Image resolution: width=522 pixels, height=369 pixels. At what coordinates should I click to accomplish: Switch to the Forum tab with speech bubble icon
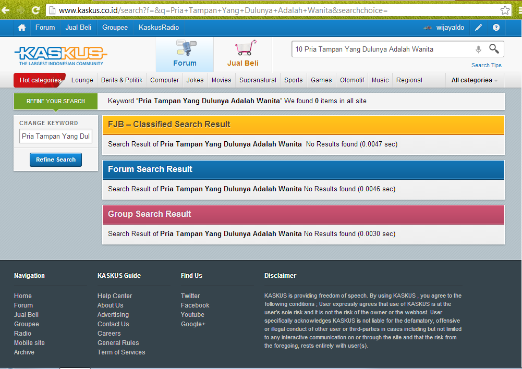point(185,54)
